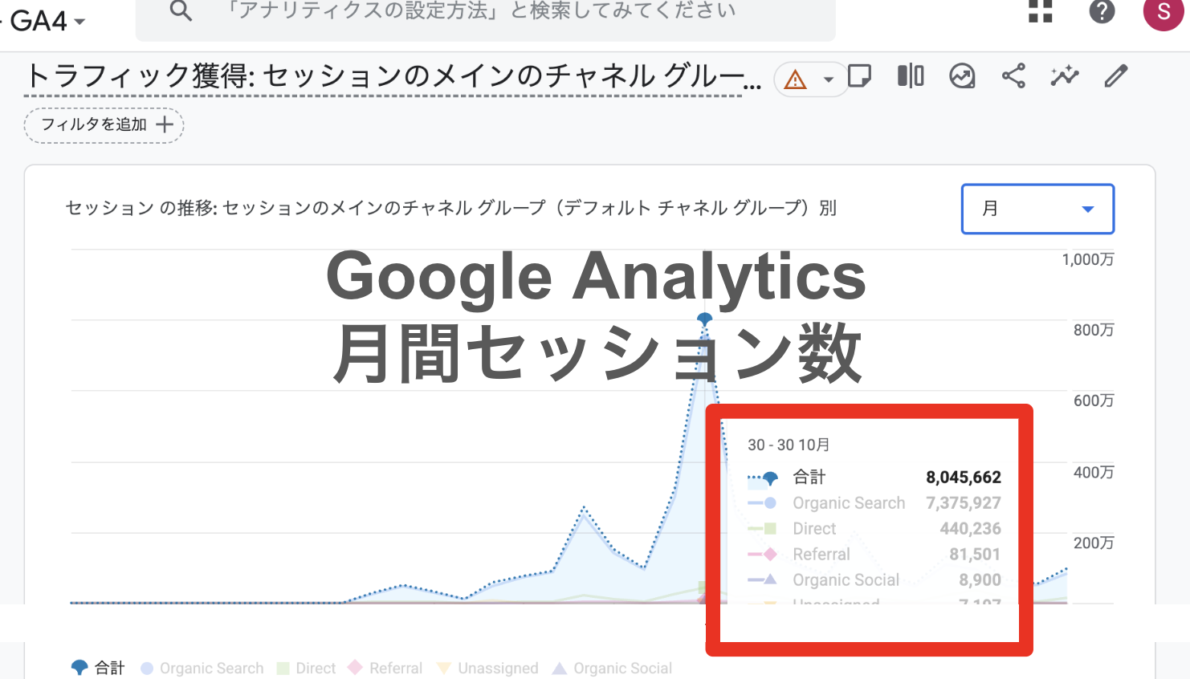Click the 800万 axis label
The width and height of the screenshot is (1190, 679).
(x=1094, y=330)
